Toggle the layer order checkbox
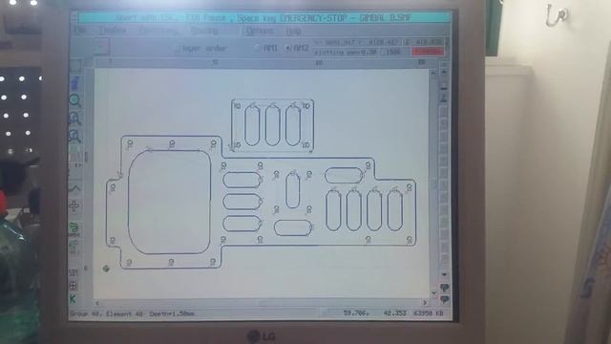 pos(179,49)
